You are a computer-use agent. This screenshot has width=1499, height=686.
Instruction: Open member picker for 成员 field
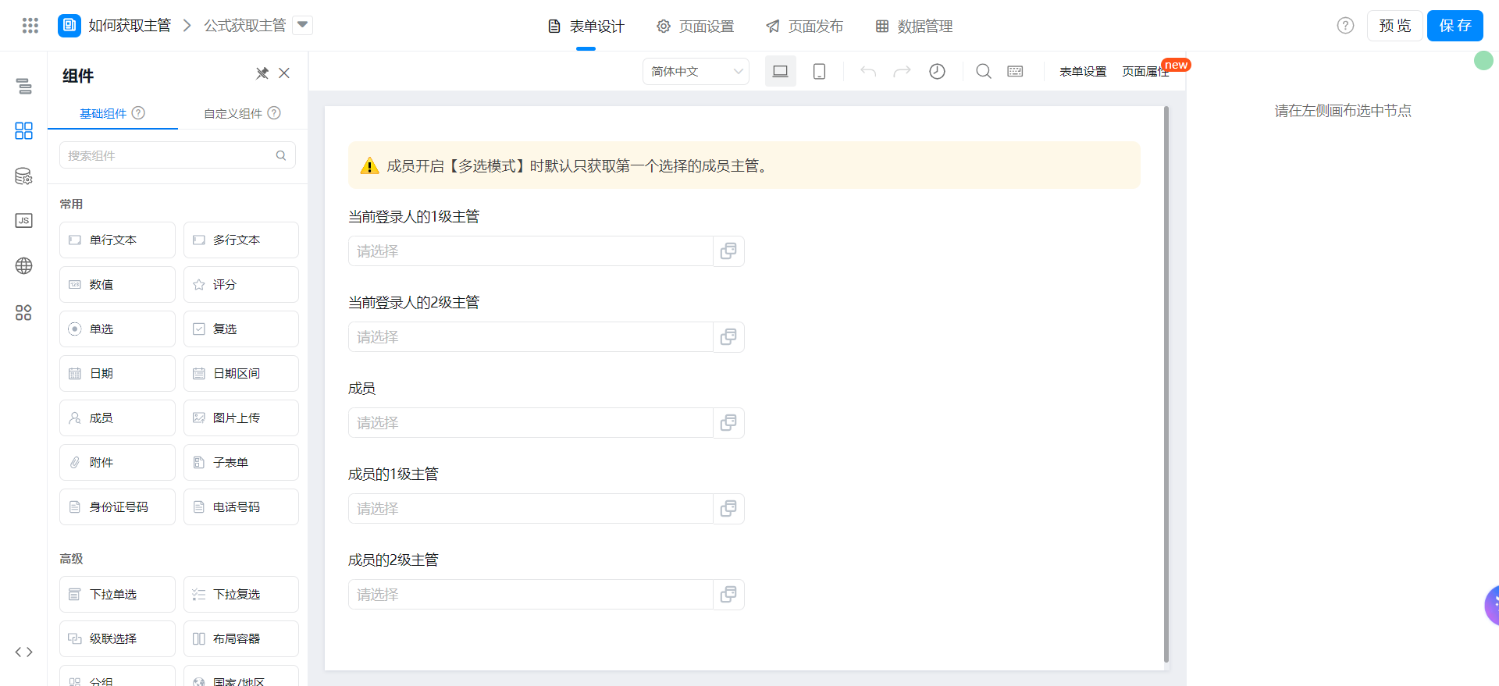point(728,423)
